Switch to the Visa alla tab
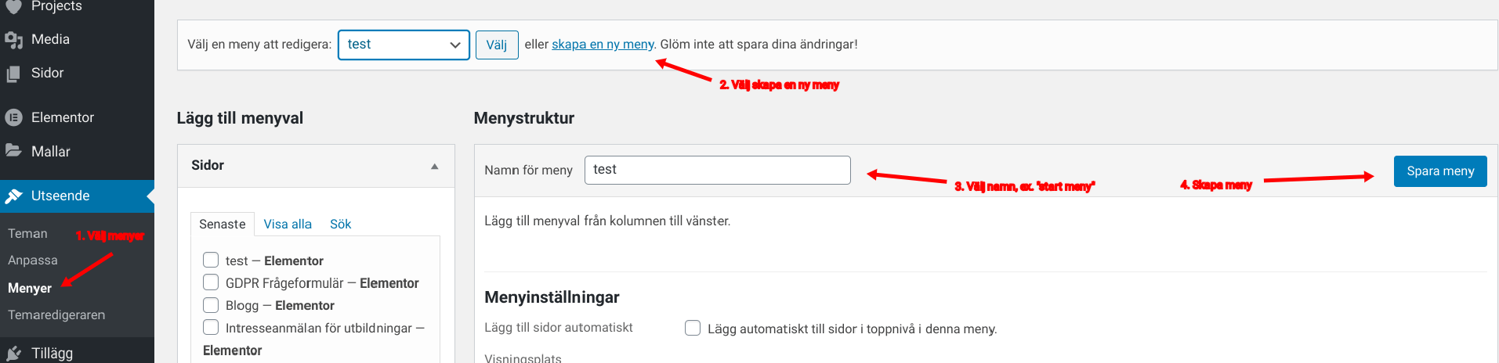 [x=288, y=225]
